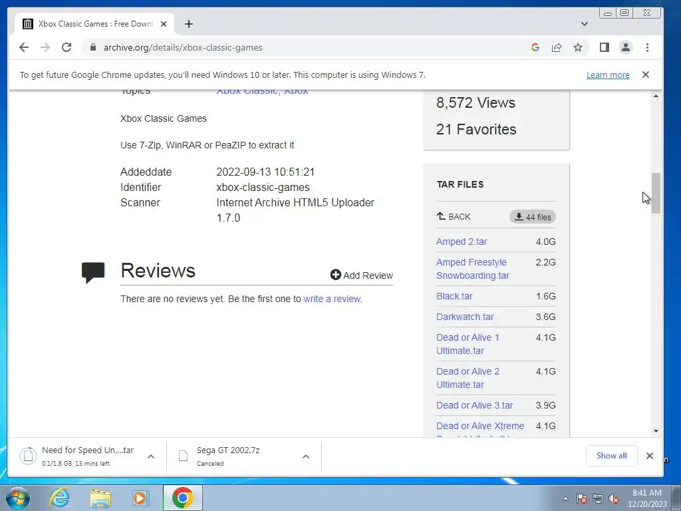Viewport: 681px width, 511px height.
Task: Click the Chrome taskbar icon
Action: pos(182,498)
